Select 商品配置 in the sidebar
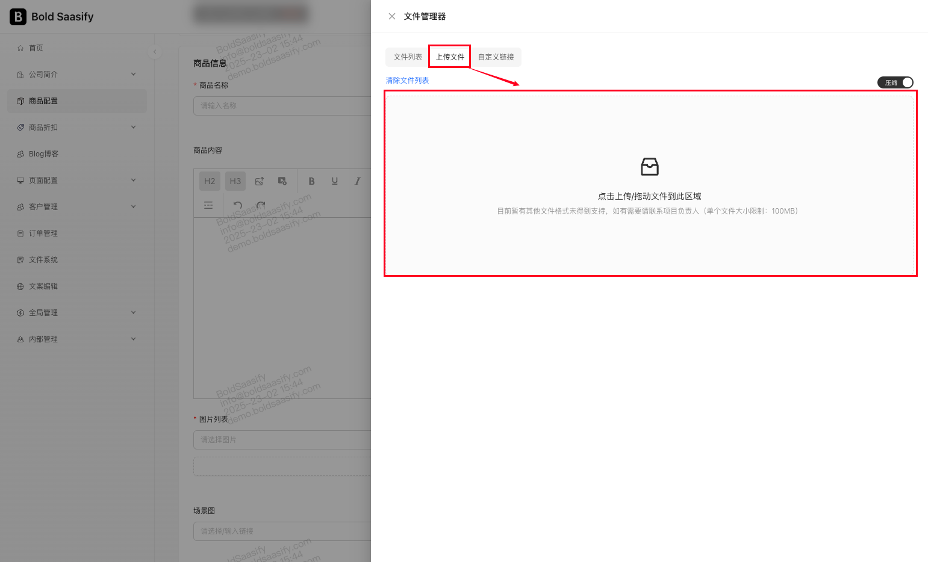The image size is (928, 562). [x=77, y=101]
